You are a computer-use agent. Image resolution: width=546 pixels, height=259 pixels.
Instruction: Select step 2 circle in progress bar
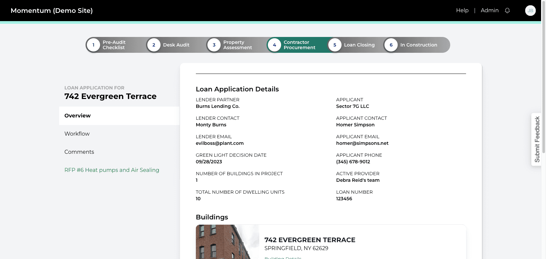tap(154, 45)
